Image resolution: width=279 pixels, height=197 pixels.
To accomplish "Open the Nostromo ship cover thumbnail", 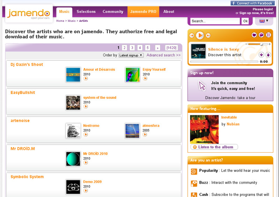I will 73,131.
